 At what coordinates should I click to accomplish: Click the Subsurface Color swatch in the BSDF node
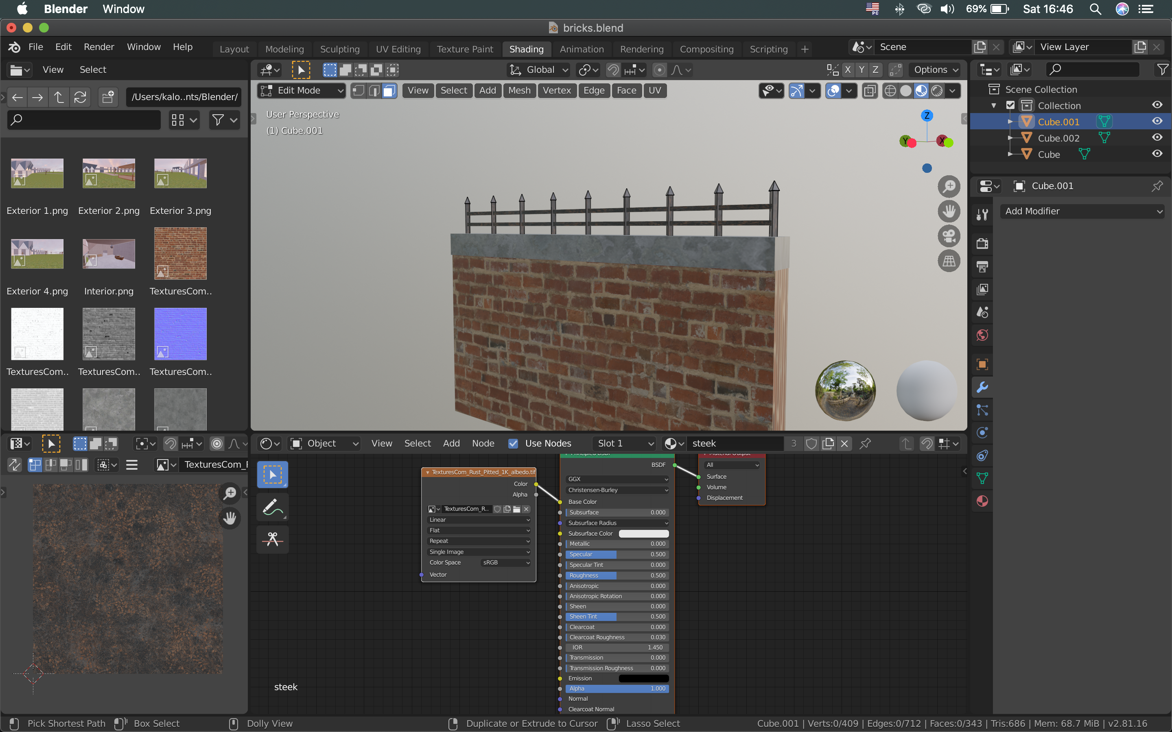644,533
